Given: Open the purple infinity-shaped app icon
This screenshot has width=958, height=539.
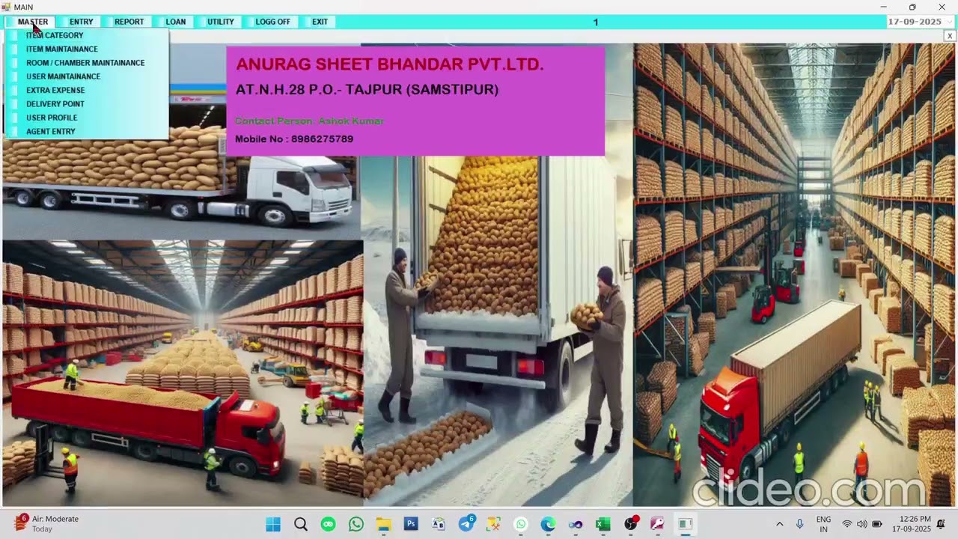Looking at the screenshot, I should point(576,524).
